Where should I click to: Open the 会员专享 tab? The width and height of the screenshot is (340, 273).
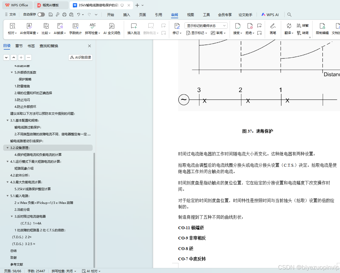tap(225, 15)
